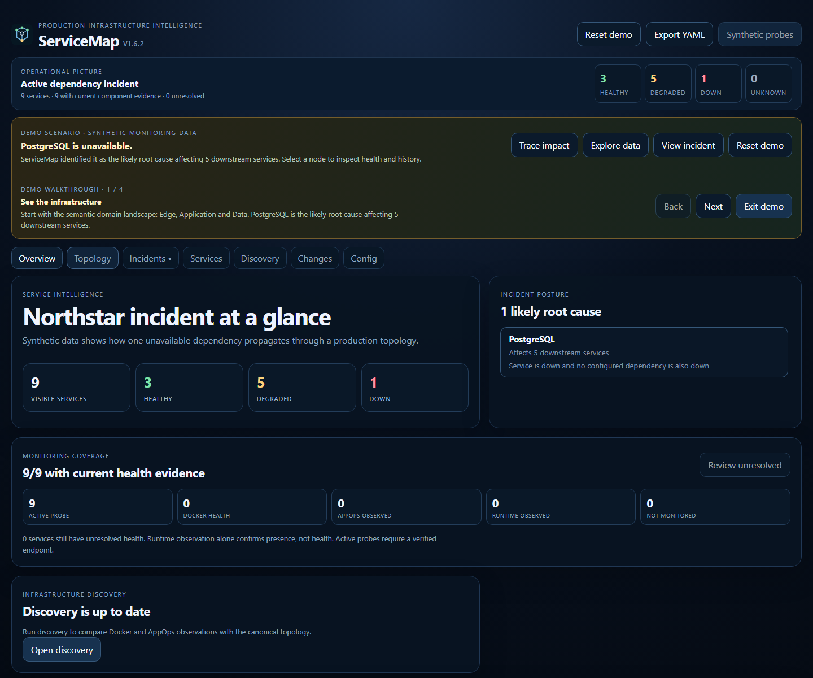813x678 pixels.
Task: Click the 5 DEGRADED card in Service Intelligence
Action: pos(302,388)
